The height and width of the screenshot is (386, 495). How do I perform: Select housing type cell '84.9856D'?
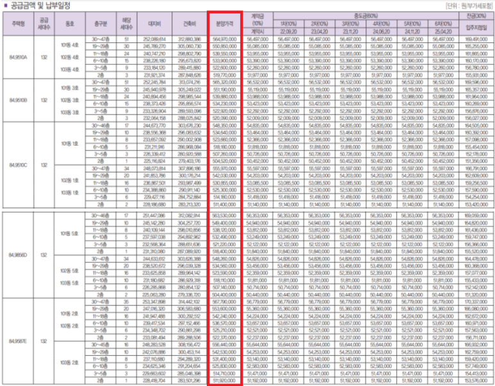(18, 255)
